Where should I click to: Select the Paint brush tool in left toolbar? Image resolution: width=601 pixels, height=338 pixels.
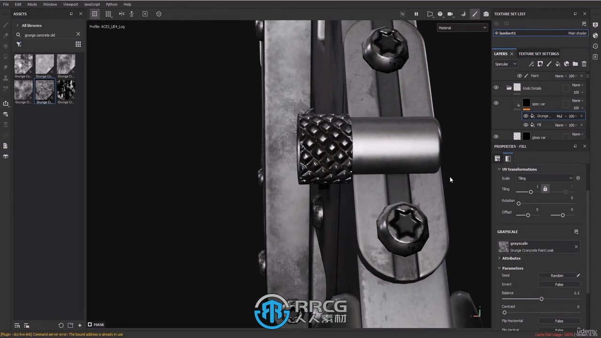[6, 25]
